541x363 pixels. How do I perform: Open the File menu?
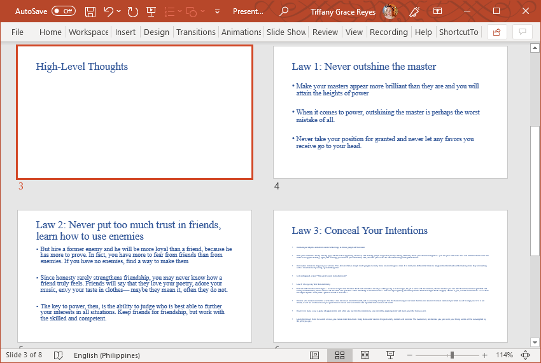[x=17, y=32]
